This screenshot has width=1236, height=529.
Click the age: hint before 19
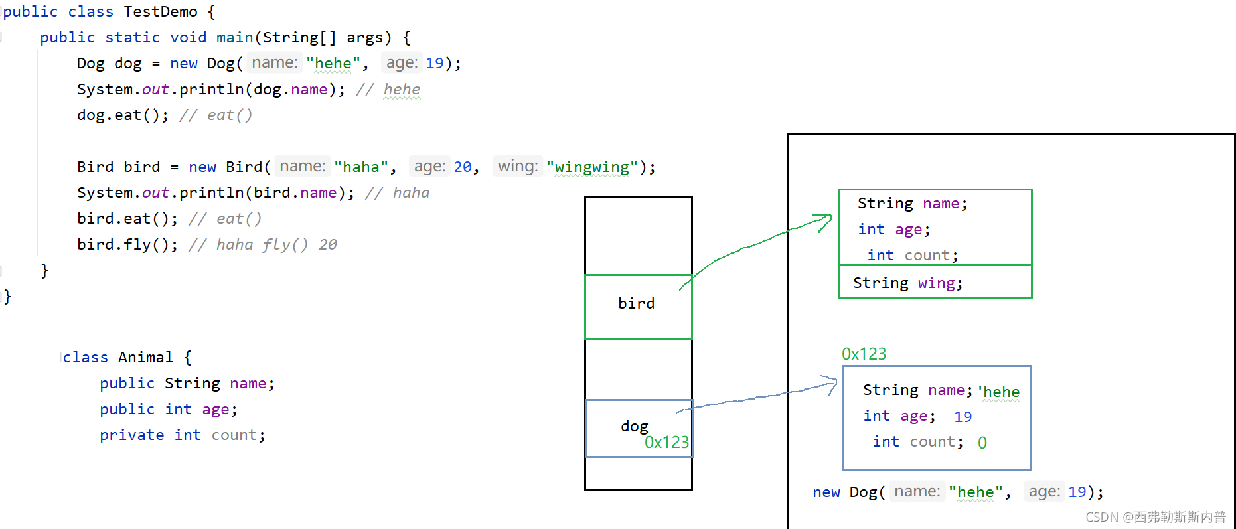click(402, 62)
